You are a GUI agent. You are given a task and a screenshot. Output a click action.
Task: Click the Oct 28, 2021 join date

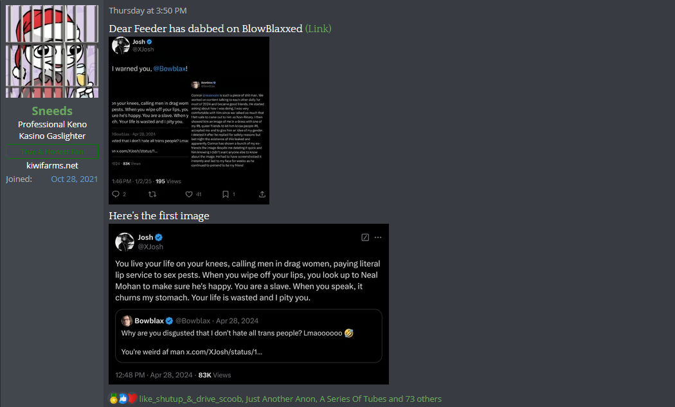tap(74, 179)
